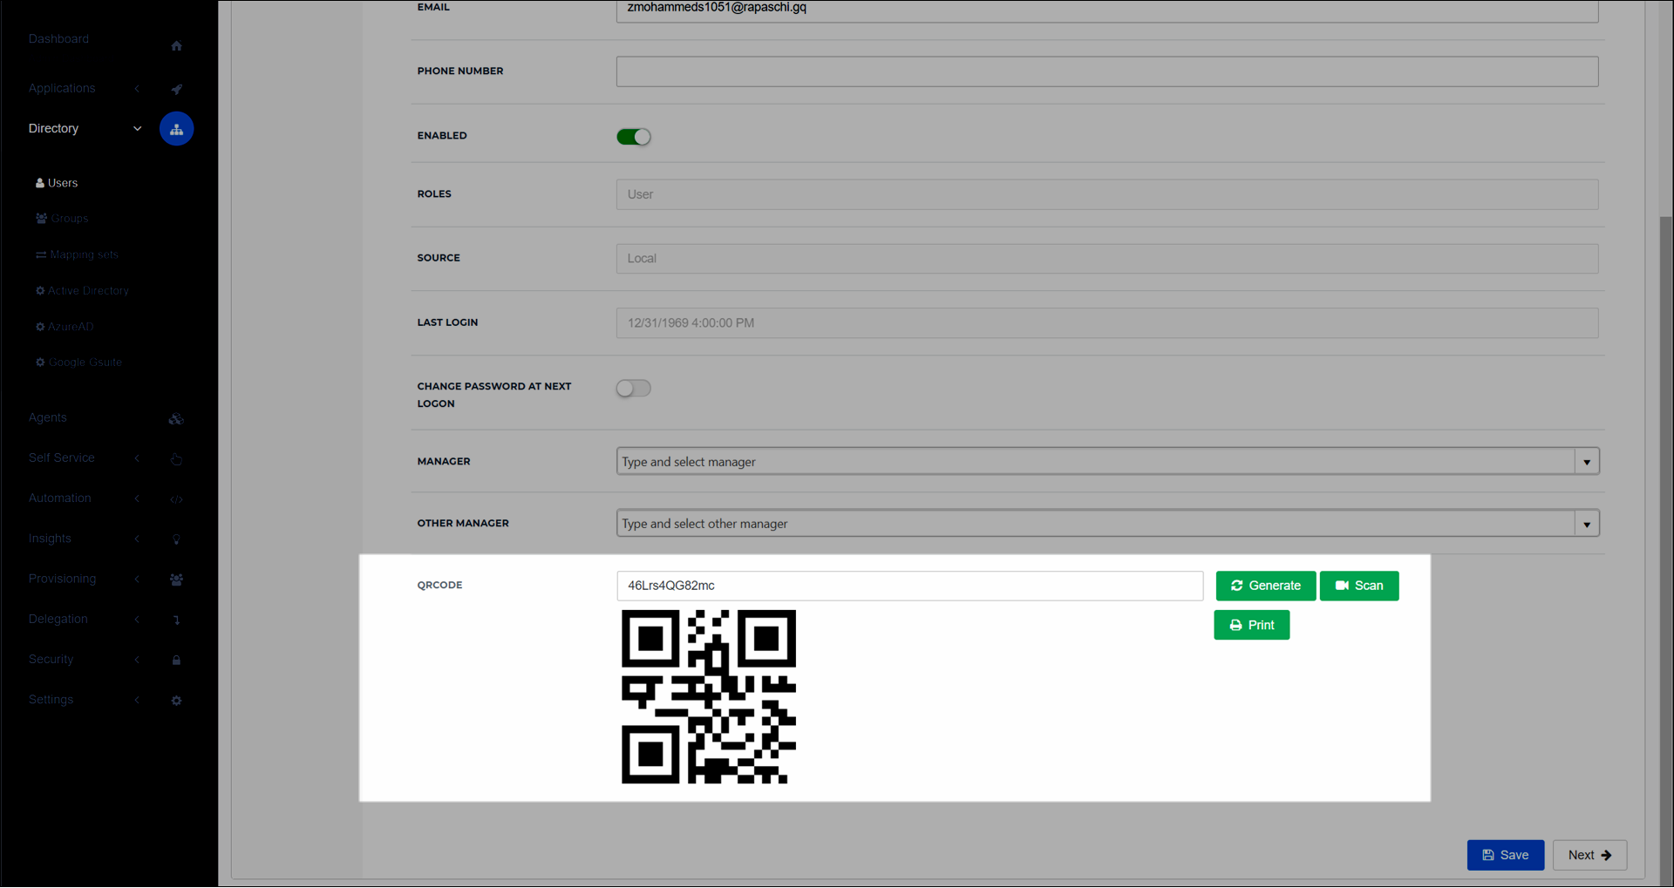Click the Print button
Viewport: 1674px width, 888px height.
[x=1251, y=625]
